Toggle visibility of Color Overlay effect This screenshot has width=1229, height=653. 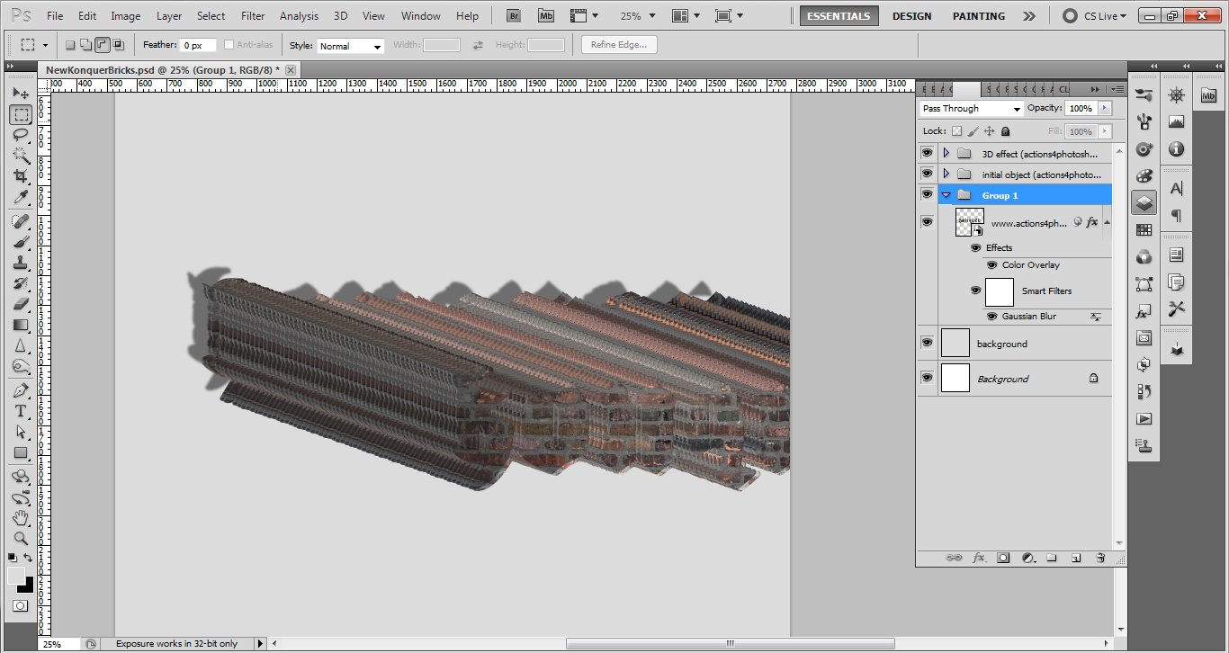coord(991,265)
